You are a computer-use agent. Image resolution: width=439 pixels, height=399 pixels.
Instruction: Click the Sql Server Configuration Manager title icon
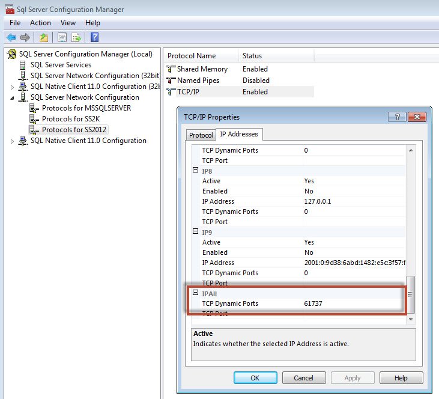coord(10,9)
